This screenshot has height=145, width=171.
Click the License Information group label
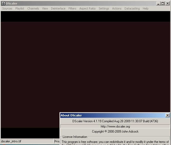(75, 137)
